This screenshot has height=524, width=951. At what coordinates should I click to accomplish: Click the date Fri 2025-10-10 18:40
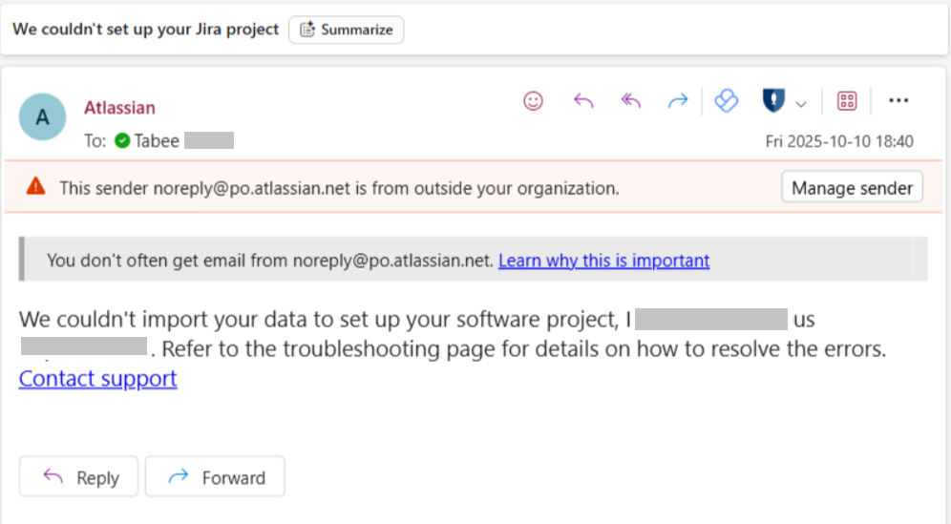(x=839, y=141)
